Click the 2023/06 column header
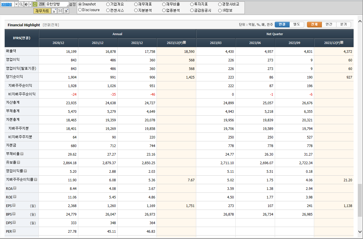The width and height of the screenshot is (363, 239). click(x=255, y=43)
